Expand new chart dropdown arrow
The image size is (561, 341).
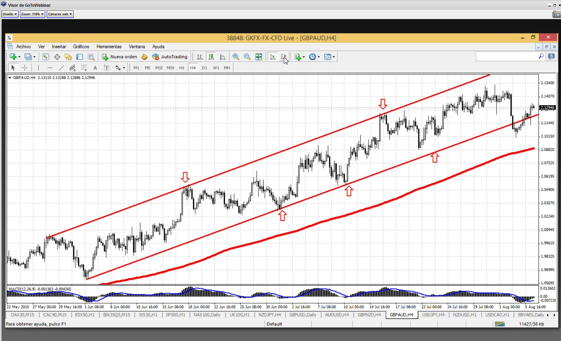(x=19, y=57)
